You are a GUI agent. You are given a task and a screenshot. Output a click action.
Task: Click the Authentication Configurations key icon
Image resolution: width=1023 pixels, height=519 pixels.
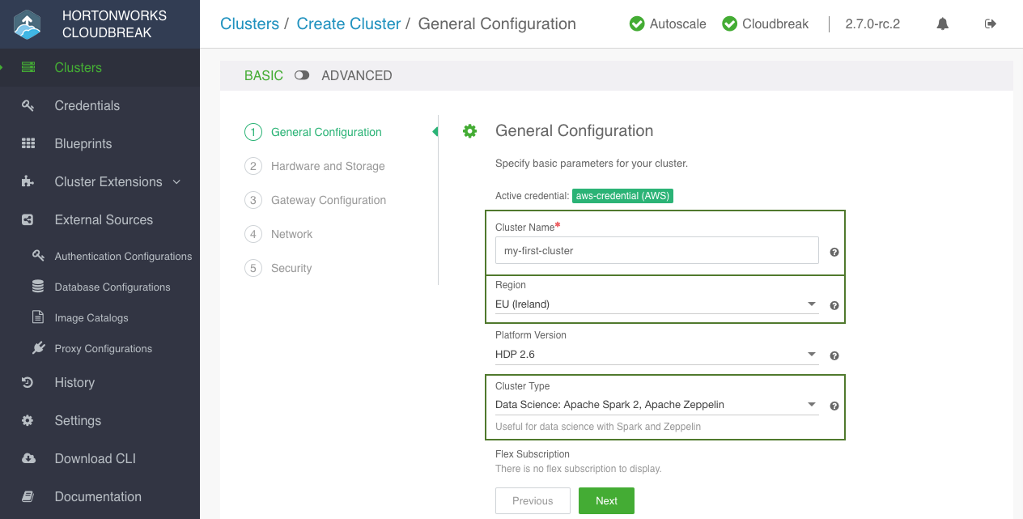tap(38, 256)
